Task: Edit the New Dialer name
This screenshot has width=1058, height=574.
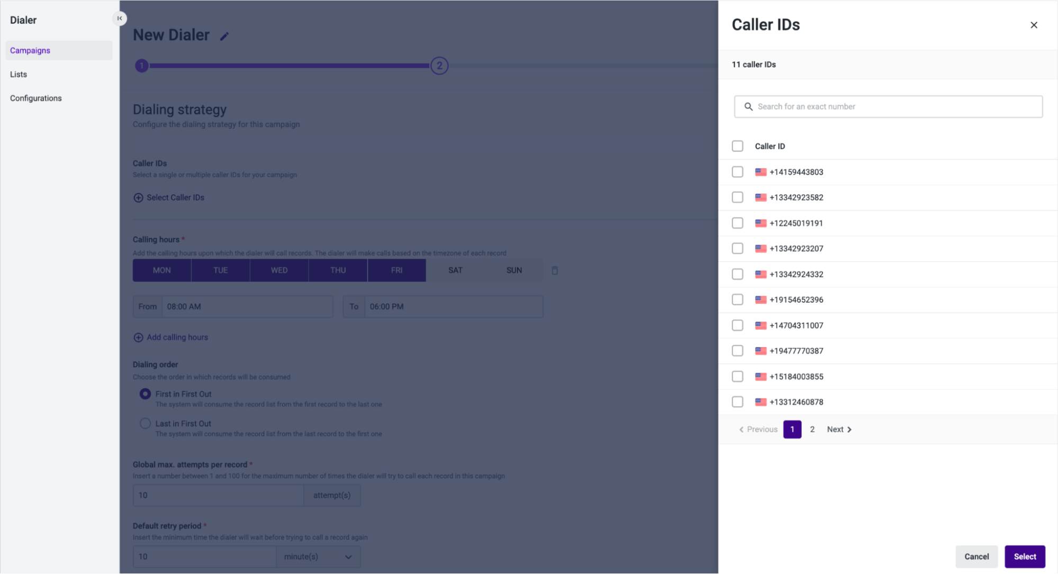Action: coord(224,36)
